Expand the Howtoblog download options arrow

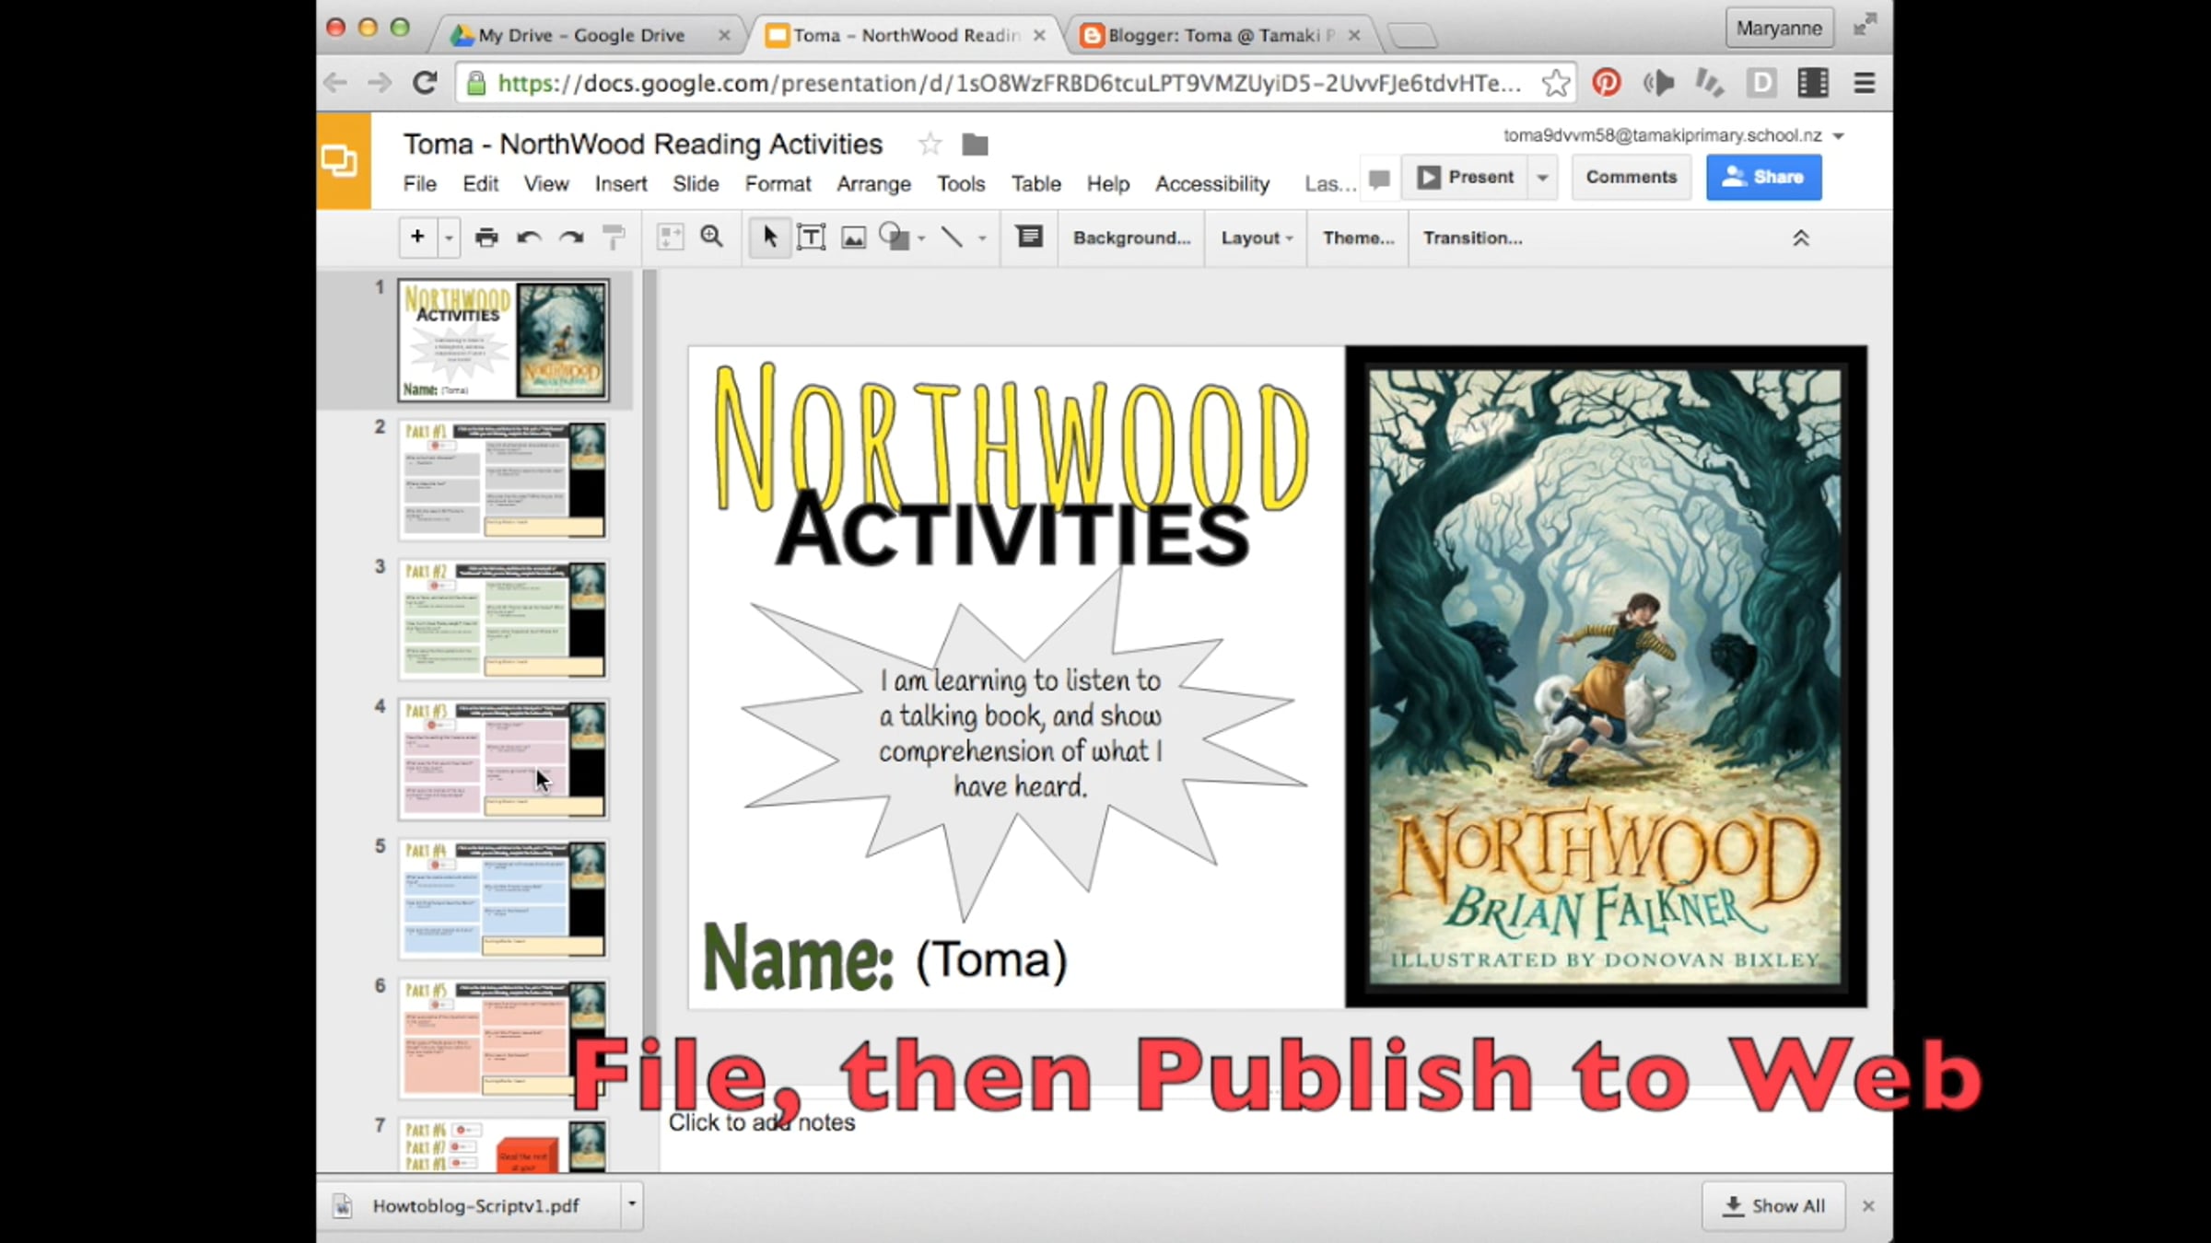pos(632,1204)
